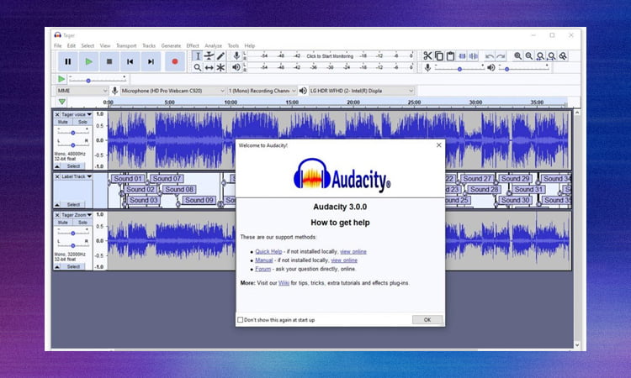Check "Don't show this again at start up"

pyautogui.click(x=241, y=320)
